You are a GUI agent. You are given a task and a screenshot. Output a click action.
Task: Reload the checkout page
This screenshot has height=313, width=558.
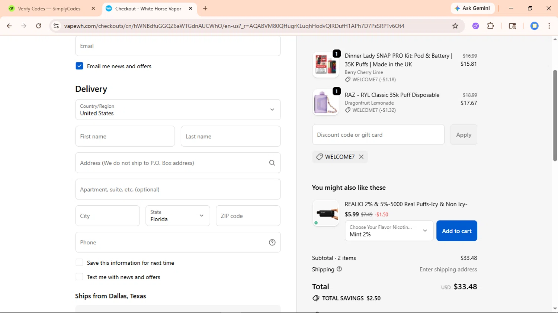[x=39, y=26]
